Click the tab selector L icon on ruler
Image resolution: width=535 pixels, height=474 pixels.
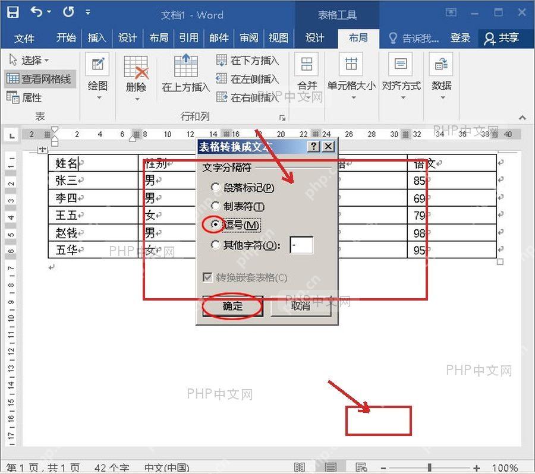(x=12, y=135)
